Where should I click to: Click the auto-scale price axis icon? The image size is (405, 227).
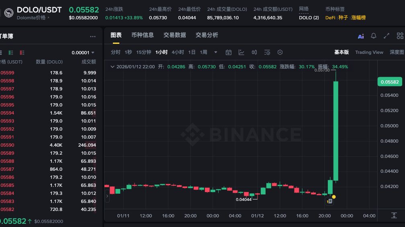[394, 215]
